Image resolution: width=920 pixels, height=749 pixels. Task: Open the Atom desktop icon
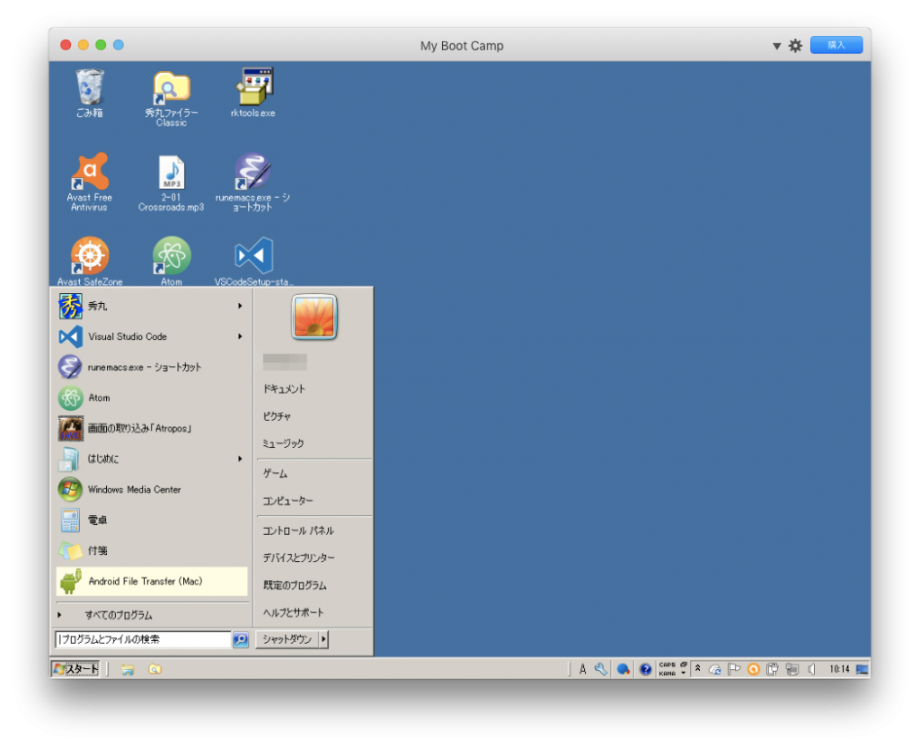coord(171,256)
